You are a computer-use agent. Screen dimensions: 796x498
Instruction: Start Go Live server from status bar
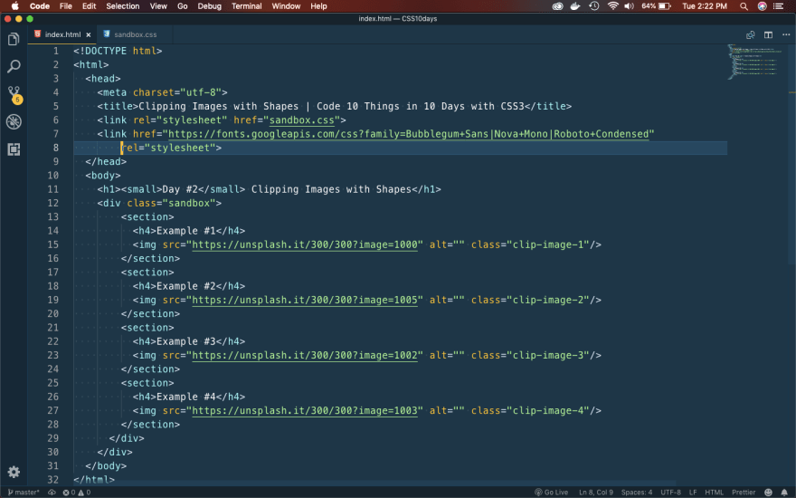pyautogui.click(x=552, y=493)
